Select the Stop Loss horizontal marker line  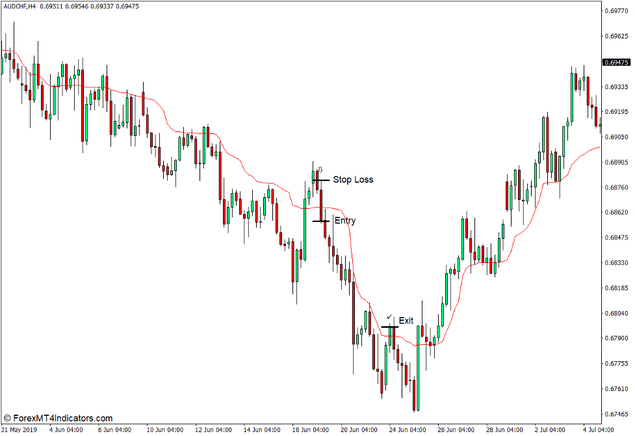pos(320,180)
